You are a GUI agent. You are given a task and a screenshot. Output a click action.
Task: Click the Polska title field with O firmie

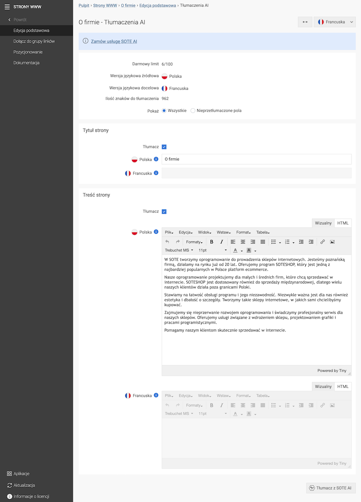point(257,159)
